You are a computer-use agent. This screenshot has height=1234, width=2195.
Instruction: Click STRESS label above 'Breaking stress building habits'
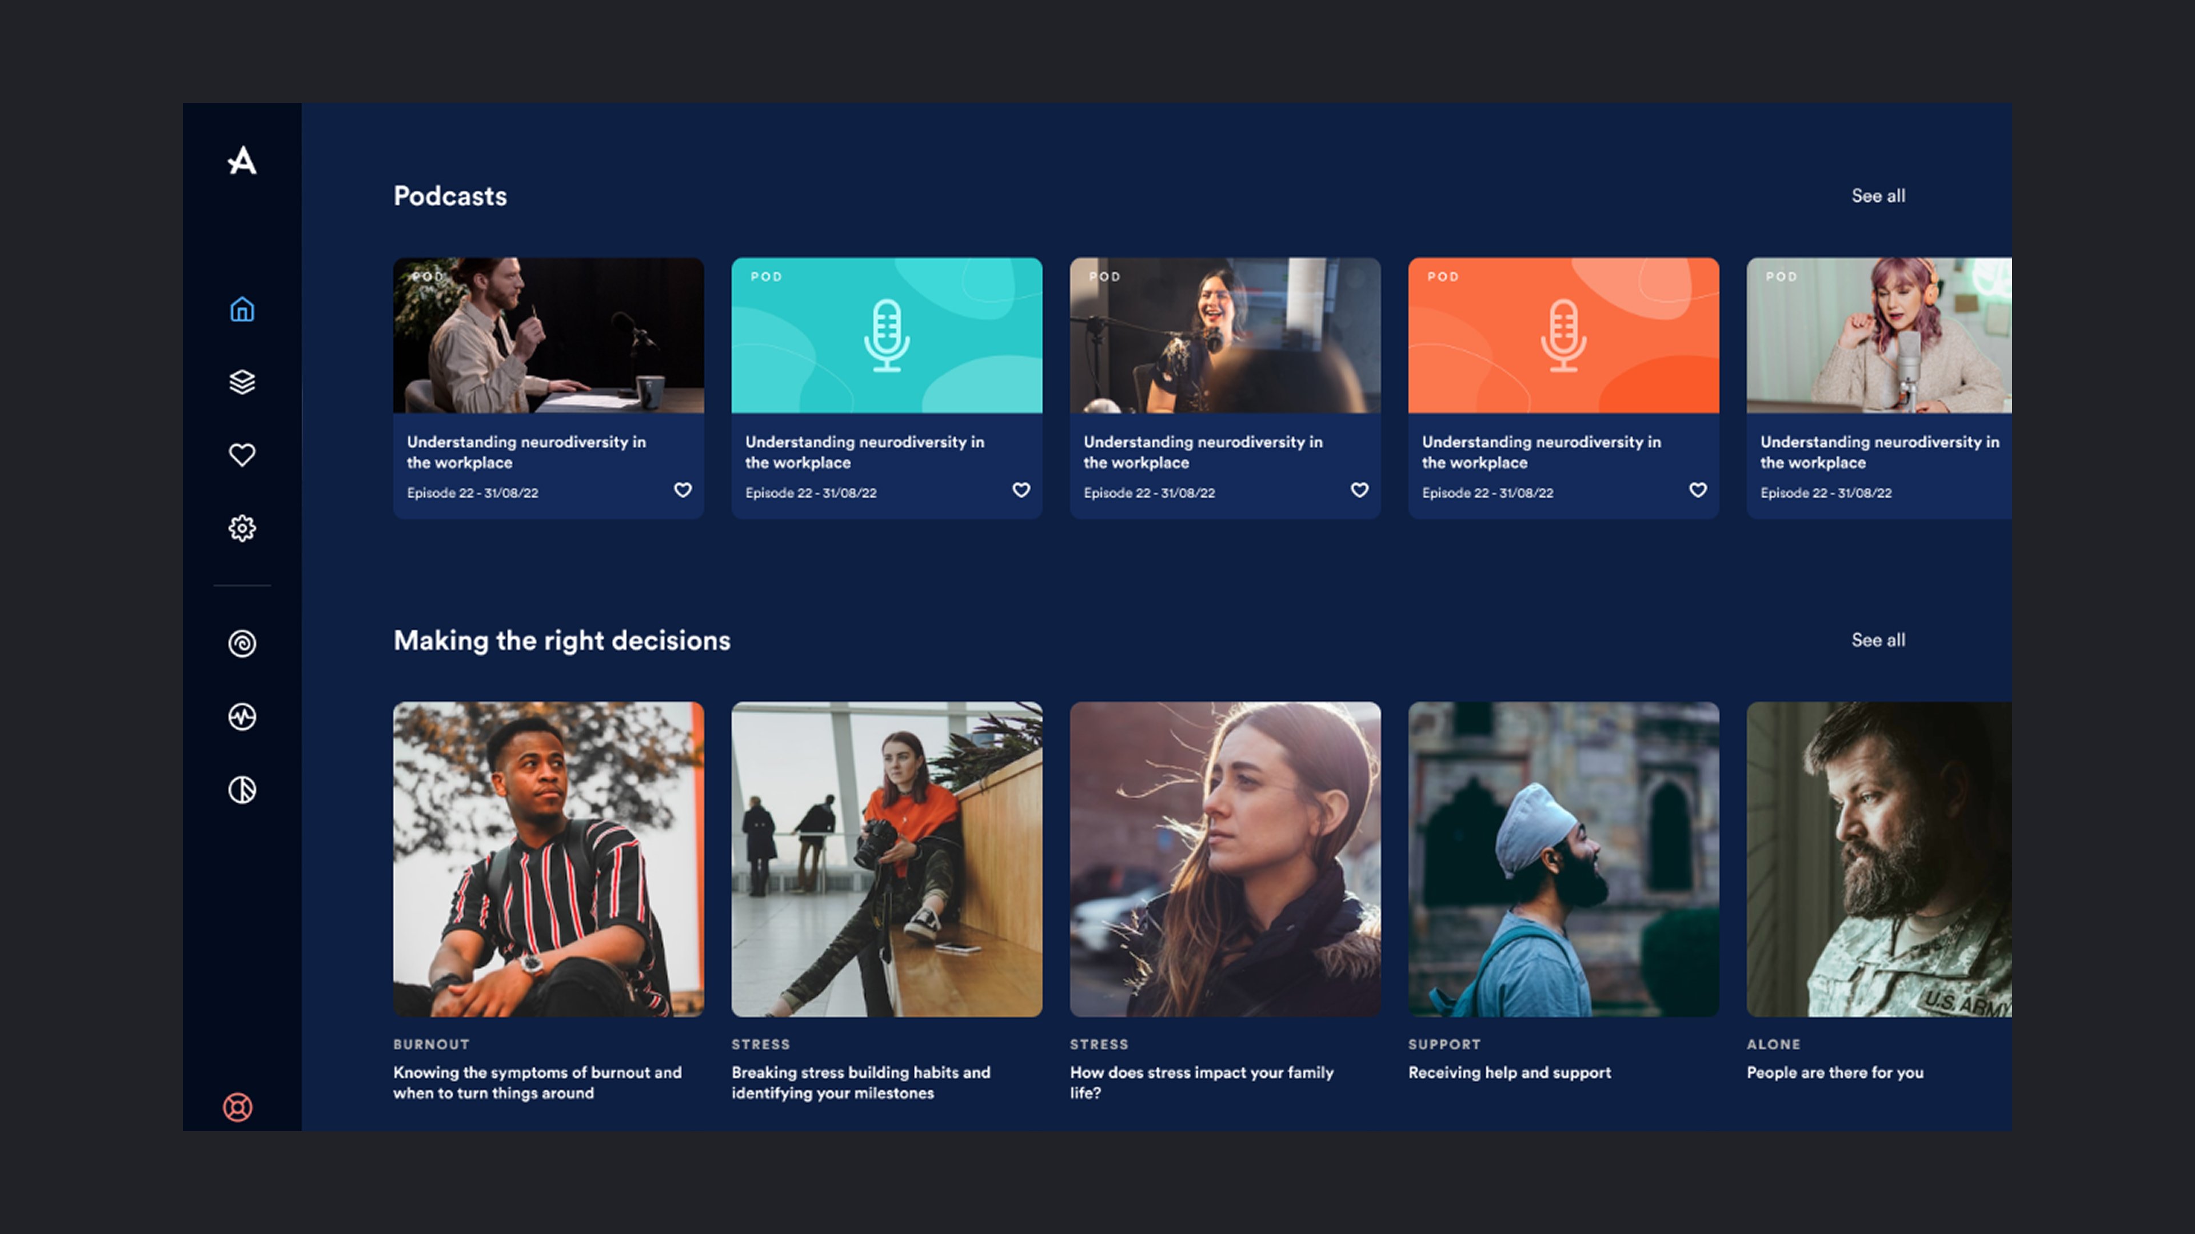[760, 1044]
